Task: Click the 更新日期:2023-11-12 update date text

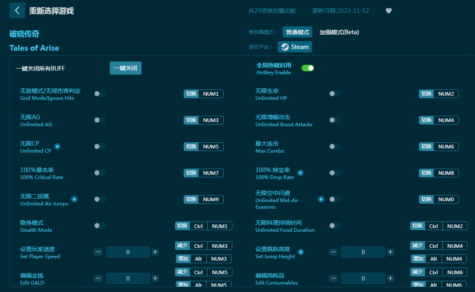Action: [340, 11]
